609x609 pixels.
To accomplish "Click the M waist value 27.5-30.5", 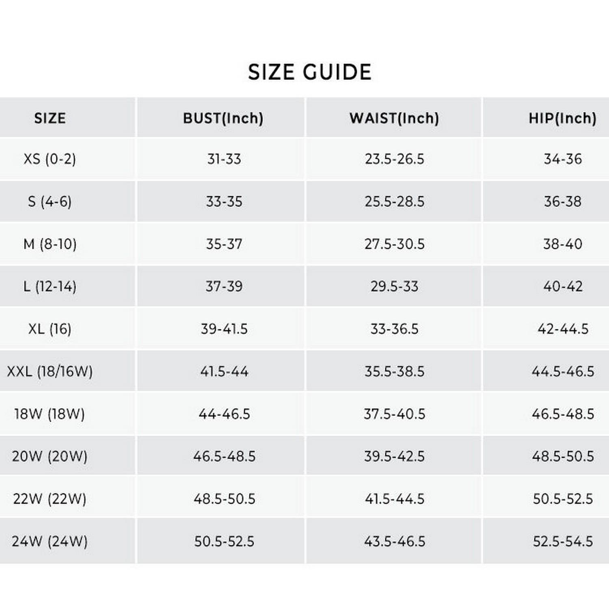I will click(x=394, y=244).
